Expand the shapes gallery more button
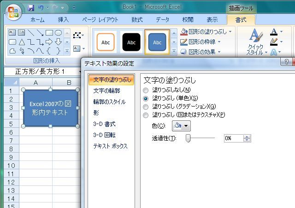The width and height of the screenshot is (295, 208). [67, 51]
